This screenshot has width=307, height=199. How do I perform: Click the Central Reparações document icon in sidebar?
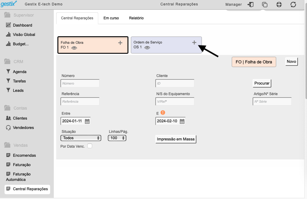click(x=8, y=189)
